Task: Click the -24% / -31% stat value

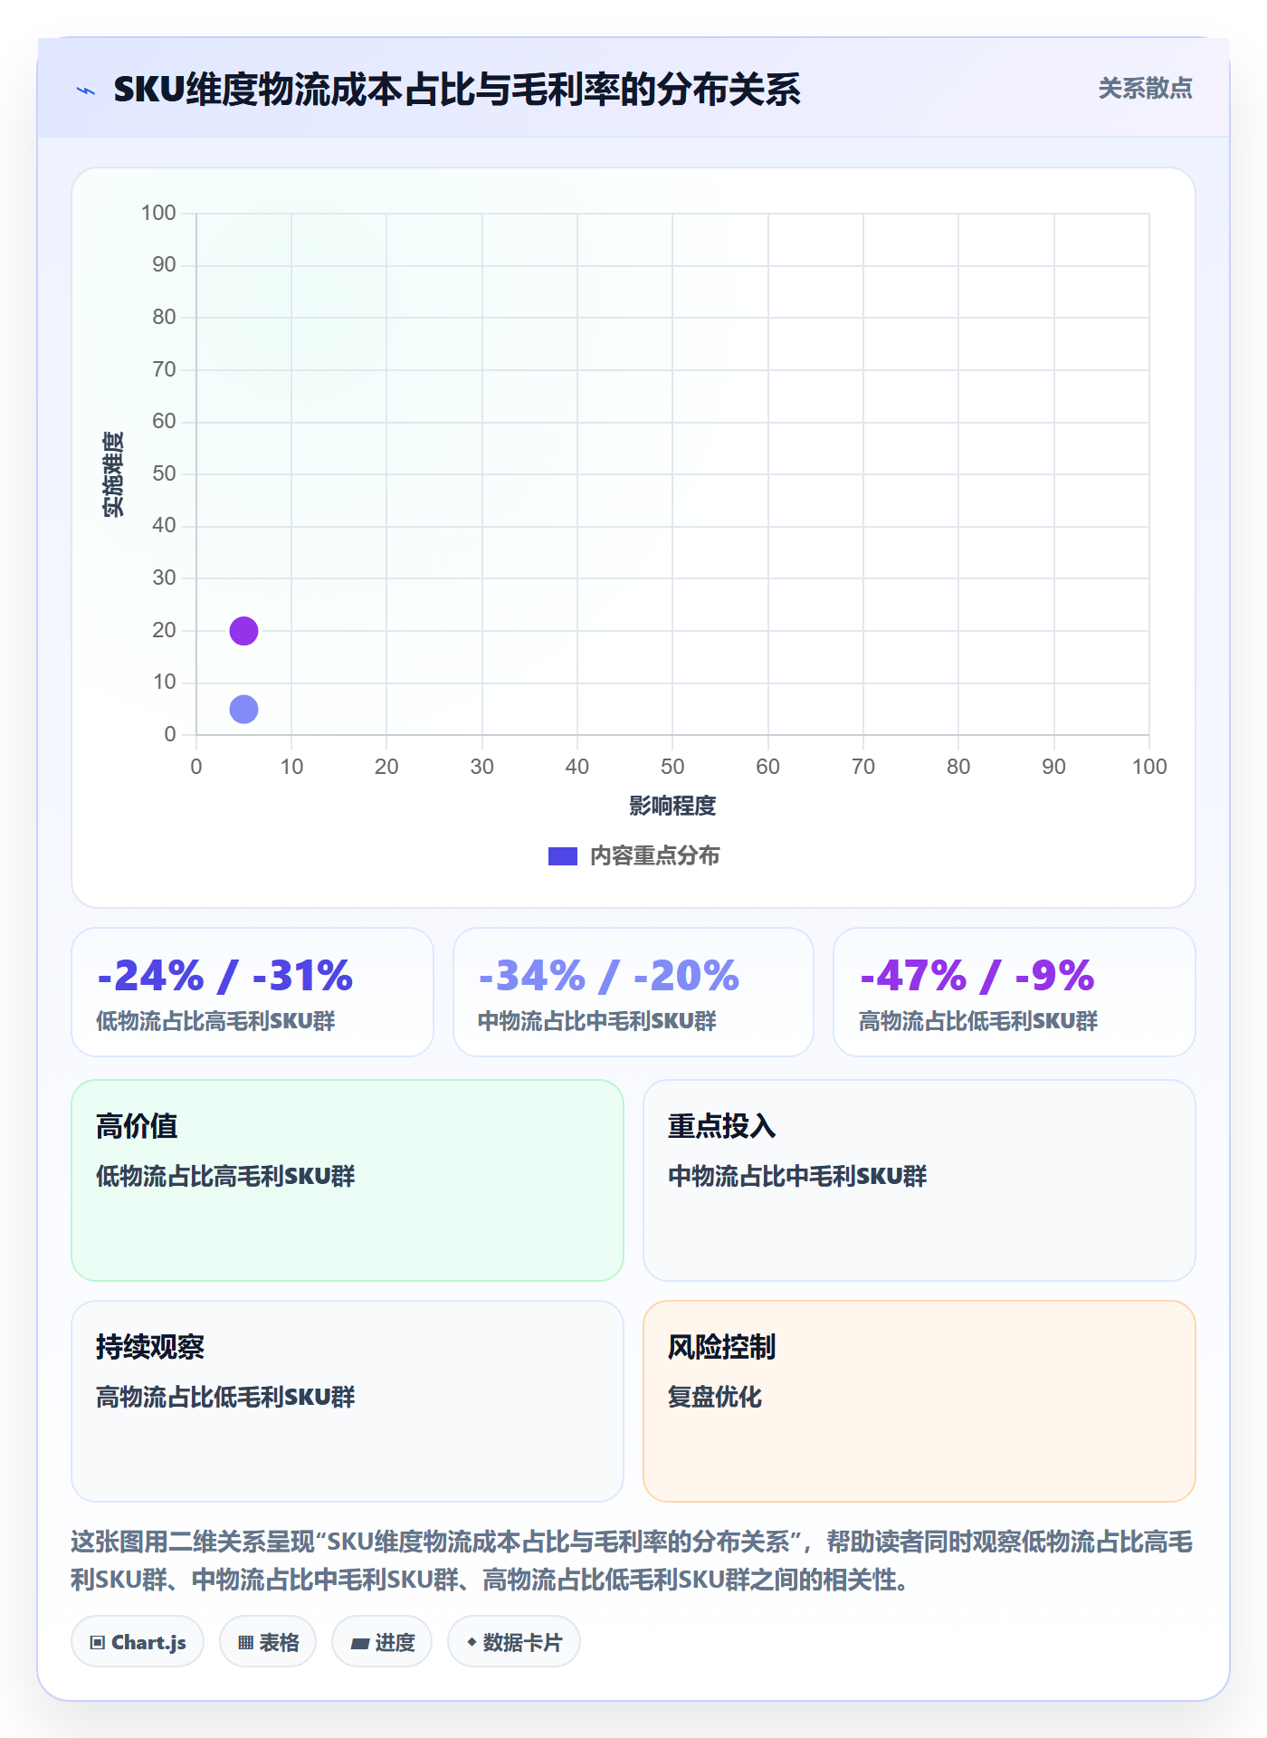Action: pyautogui.click(x=225, y=976)
